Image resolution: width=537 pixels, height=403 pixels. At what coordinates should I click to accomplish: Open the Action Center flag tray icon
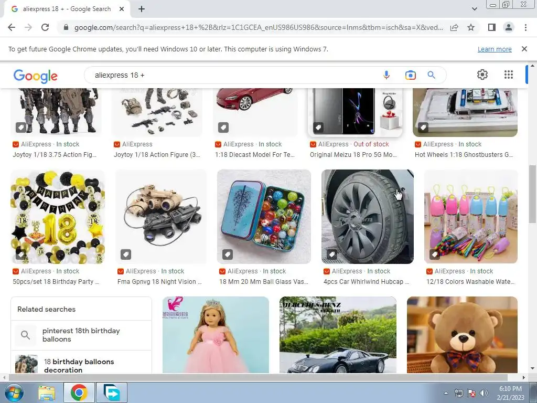pos(471,393)
